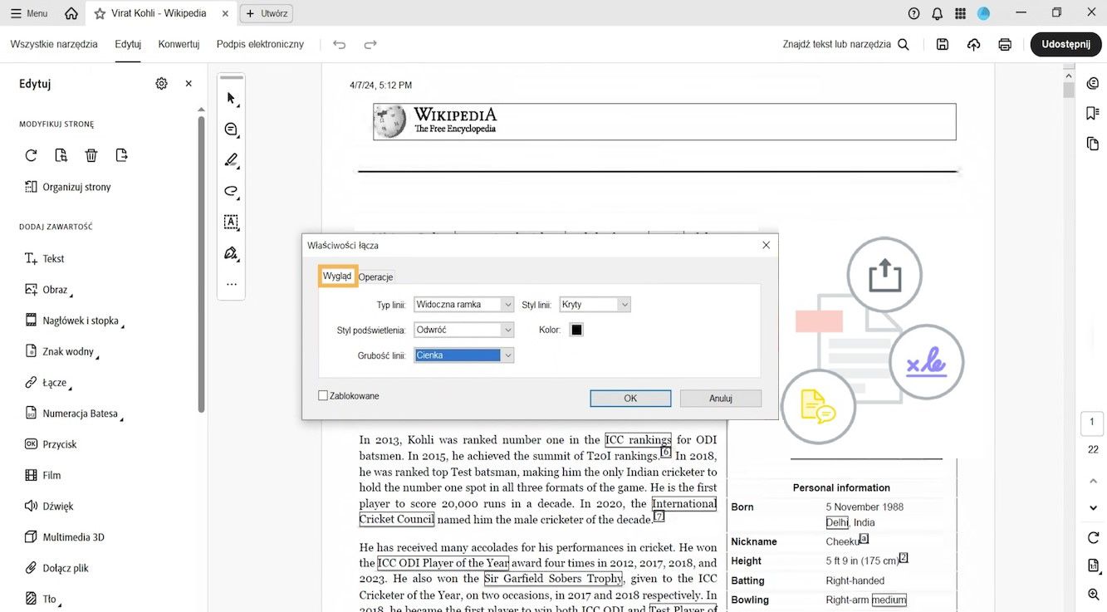Click the document vertical scrollbar thumb

[x=1069, y=89]
